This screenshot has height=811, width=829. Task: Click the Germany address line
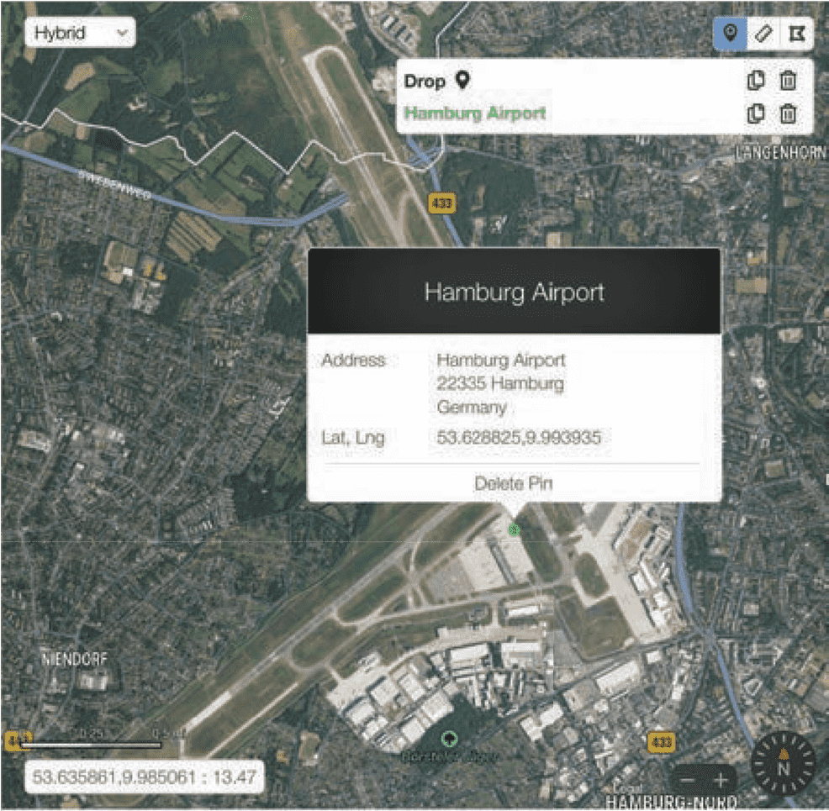click(x=472, y=407)
